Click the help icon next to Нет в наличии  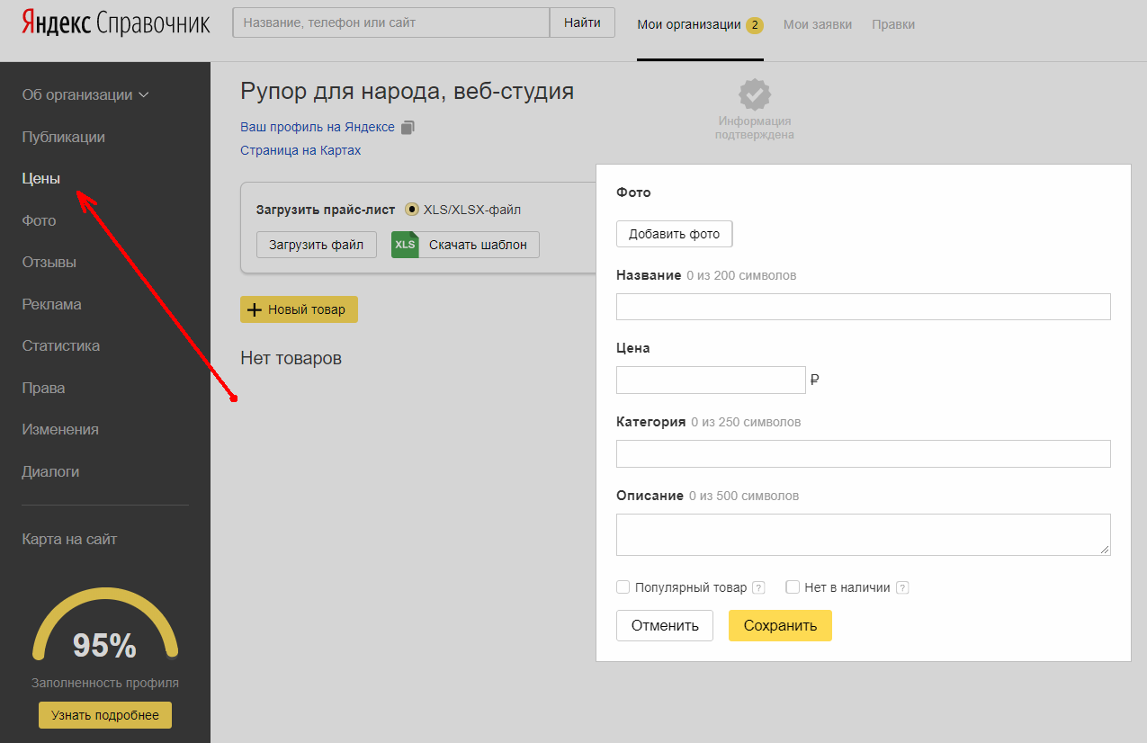point(902,587)
